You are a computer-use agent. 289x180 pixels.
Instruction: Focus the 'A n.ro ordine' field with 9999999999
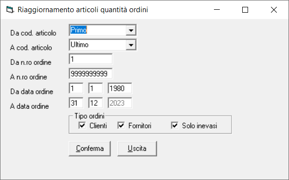click(x=91, y=74)
